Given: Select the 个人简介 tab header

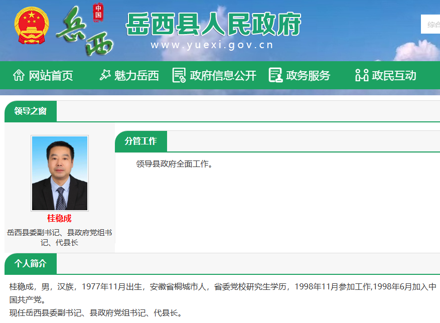Looking at the screenshot, I should pyautogui.click(x=31, y=264).
